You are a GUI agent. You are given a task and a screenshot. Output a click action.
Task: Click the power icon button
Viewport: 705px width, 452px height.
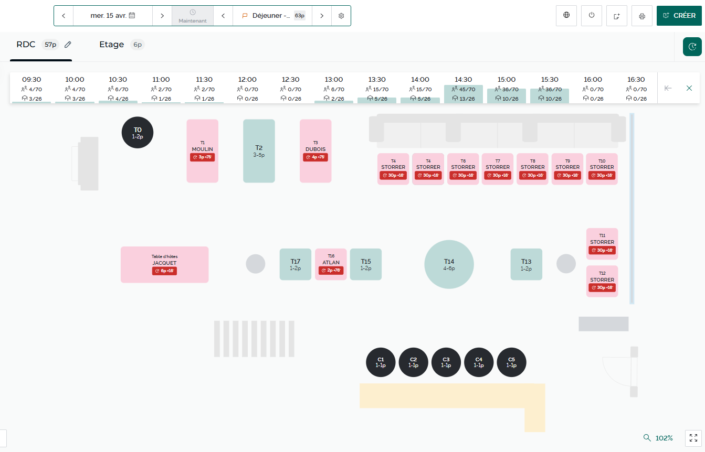(592, 16)
